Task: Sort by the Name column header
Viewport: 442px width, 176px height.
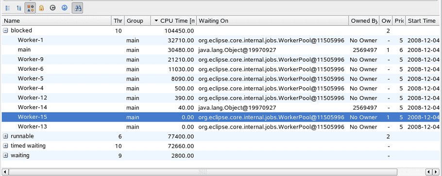Action: 57,21
